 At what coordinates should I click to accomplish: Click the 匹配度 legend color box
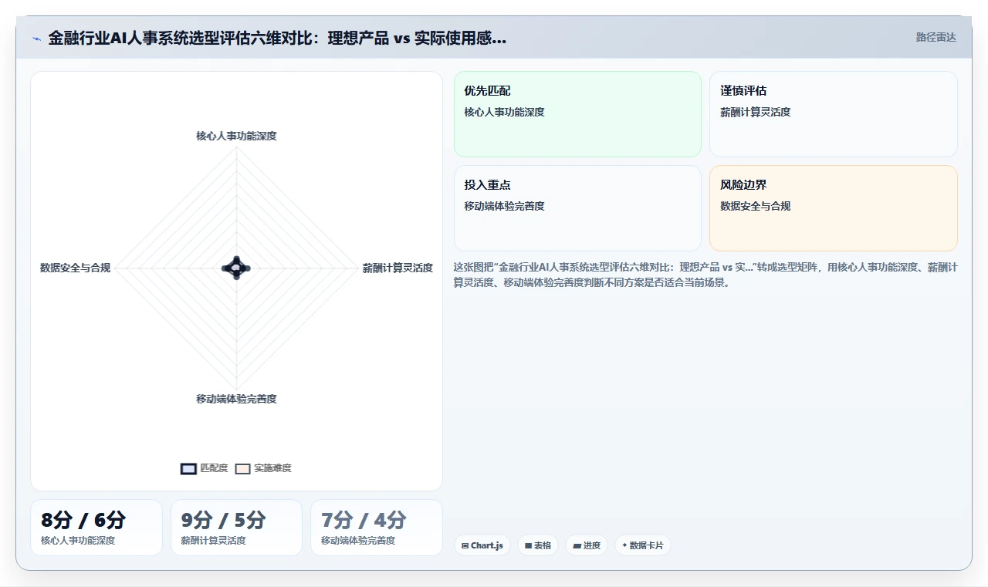[188, 468]
